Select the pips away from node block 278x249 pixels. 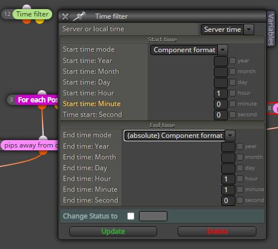point(30,145)
